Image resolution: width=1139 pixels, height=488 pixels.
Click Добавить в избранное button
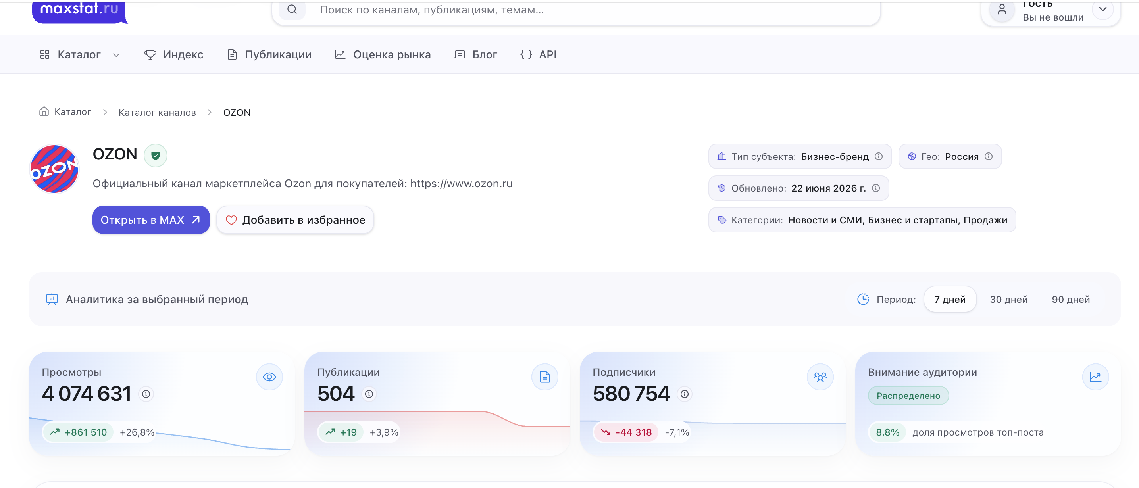tap(295, 220)
